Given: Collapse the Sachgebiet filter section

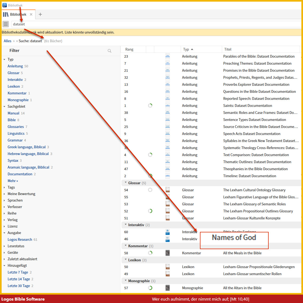Looking at the screenshot, I should click(x=4, y=107).
